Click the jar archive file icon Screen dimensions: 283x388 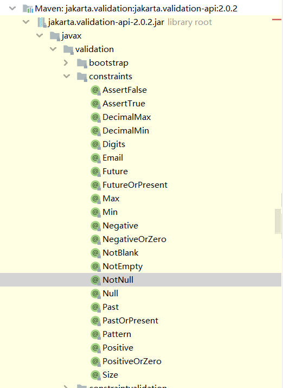42,22
